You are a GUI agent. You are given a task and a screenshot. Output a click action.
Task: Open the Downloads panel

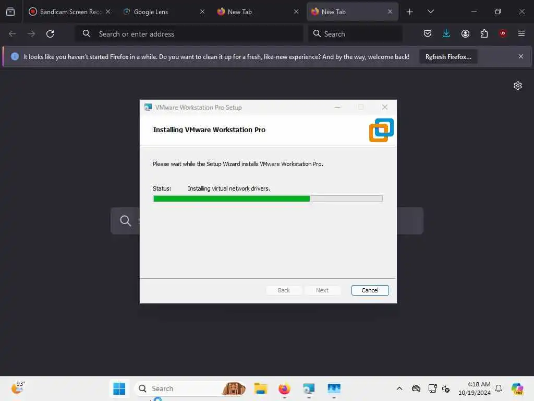(x=446, y=33)
